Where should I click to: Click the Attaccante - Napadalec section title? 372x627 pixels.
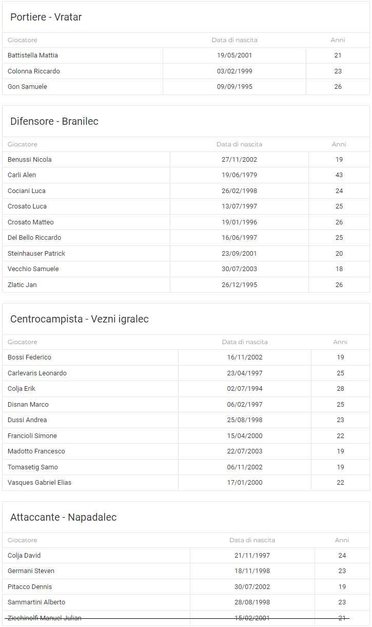click(64, 517)
